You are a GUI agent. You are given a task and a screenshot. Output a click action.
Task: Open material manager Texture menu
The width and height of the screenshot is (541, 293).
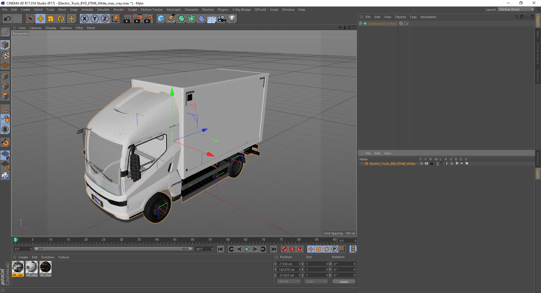pyautogui.click(x=63, y=257)
